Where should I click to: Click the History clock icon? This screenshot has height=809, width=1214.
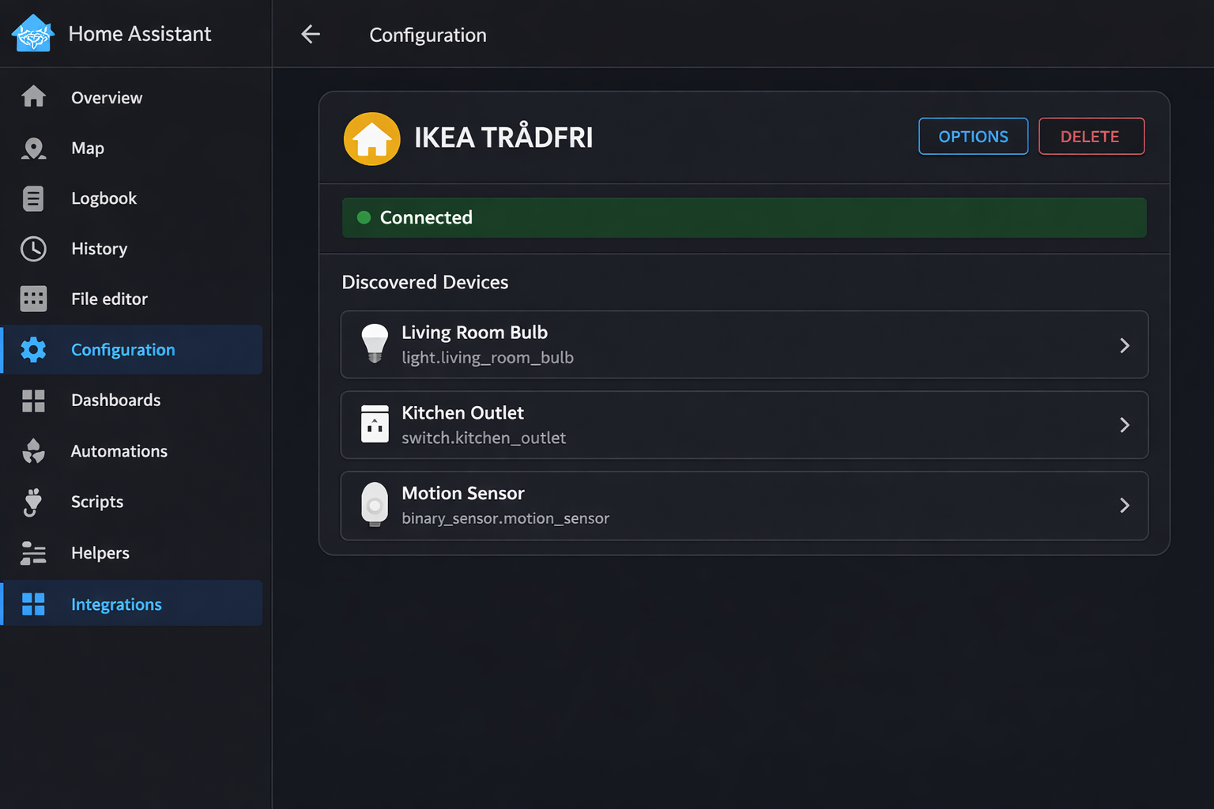point(33,248)
